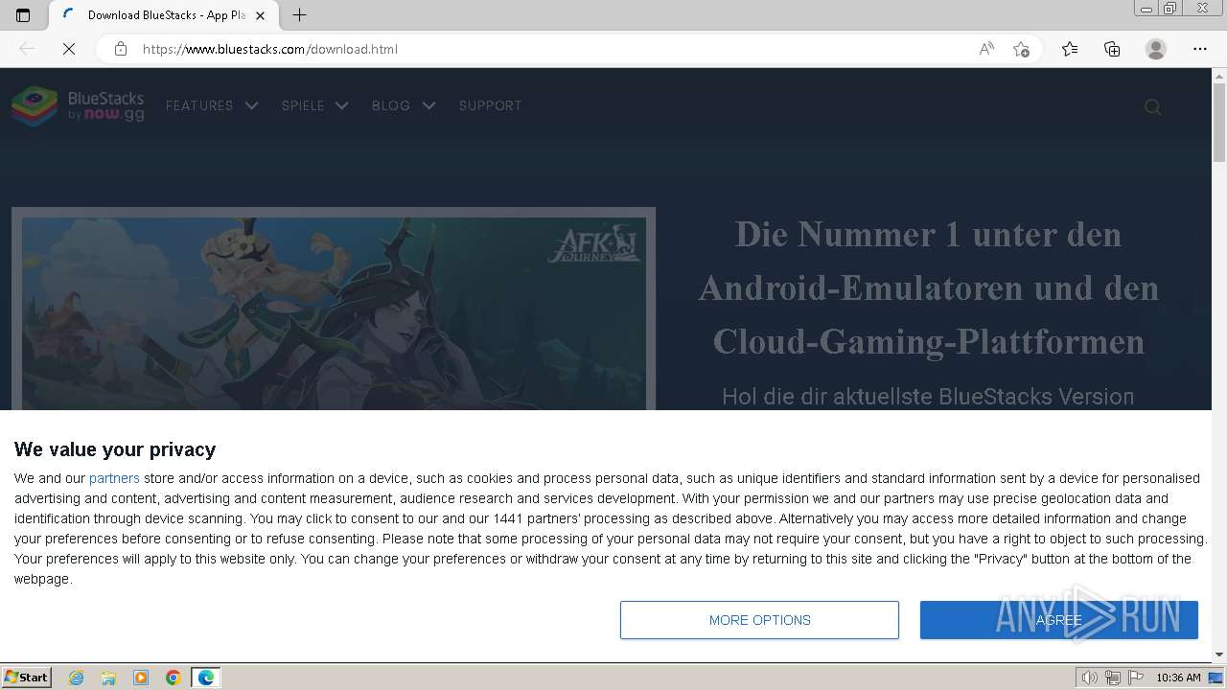Screen dimensions: 1227x690
Task: Open site search icon
Action: (x=1153, y=106)
